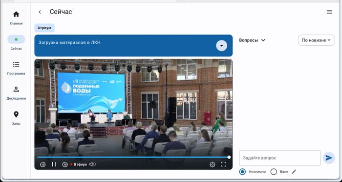Select the Атриум hall tab

[44, 28]
